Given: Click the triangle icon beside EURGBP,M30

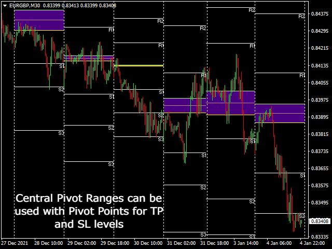Looking at the screenshot, I should click(x=4, y=5).
